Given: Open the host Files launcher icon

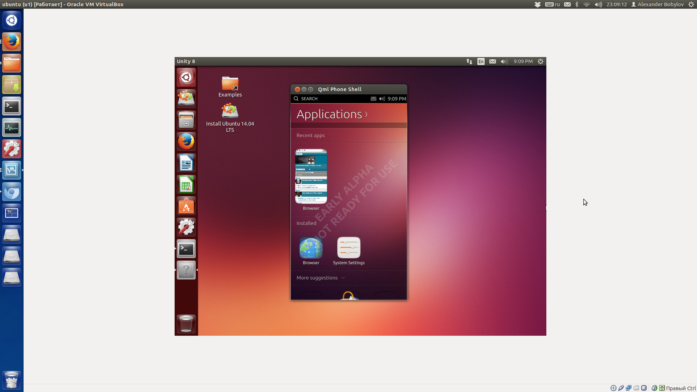Looking at the screenshot, I should [12, 63].
